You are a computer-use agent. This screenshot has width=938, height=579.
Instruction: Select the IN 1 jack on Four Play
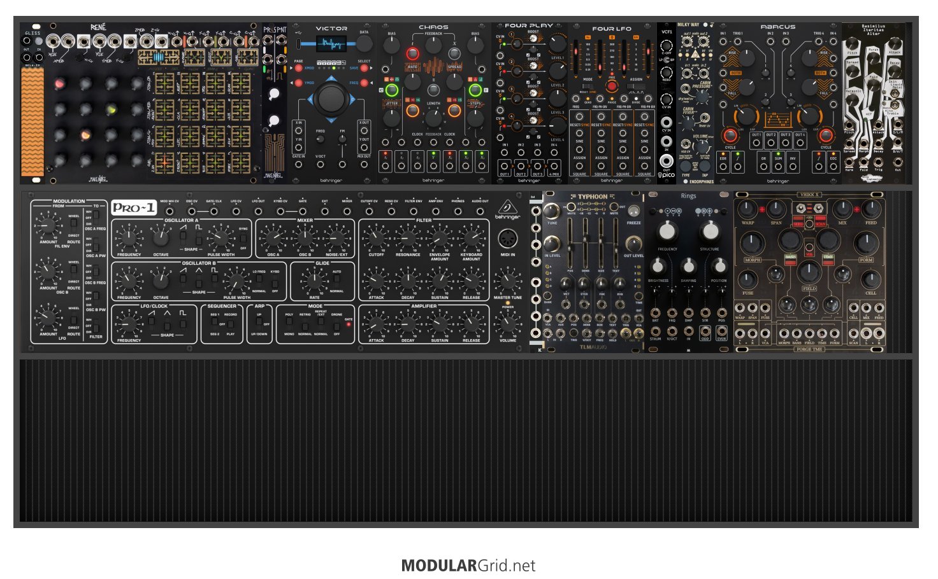tap(505, 153)
